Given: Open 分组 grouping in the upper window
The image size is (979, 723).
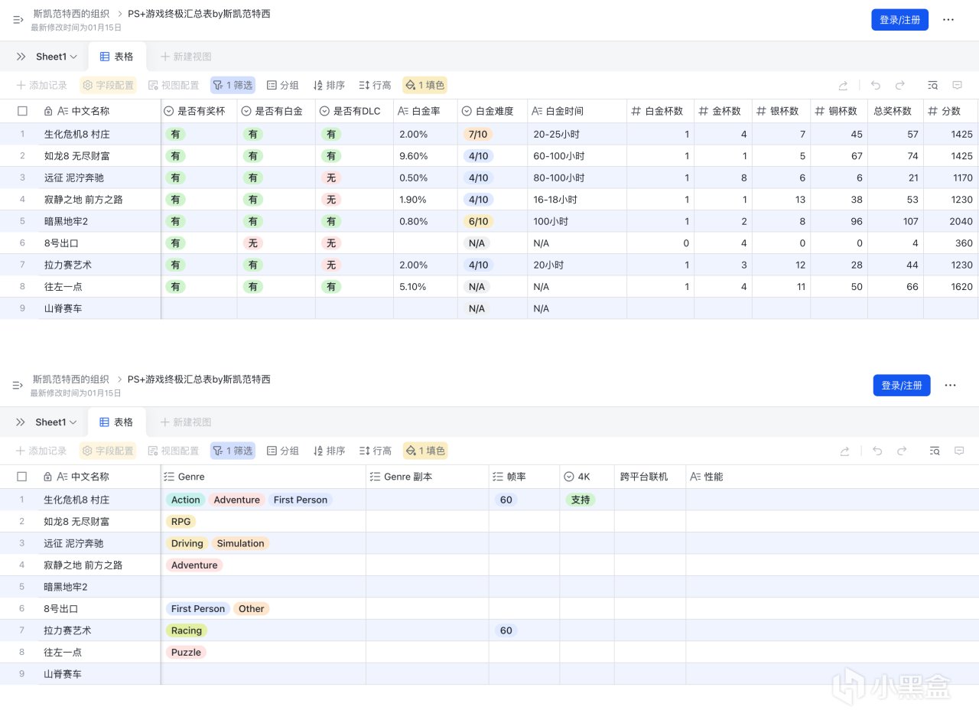Looking at the screenshot, I should pyautogui.click(x=283, y=86).
